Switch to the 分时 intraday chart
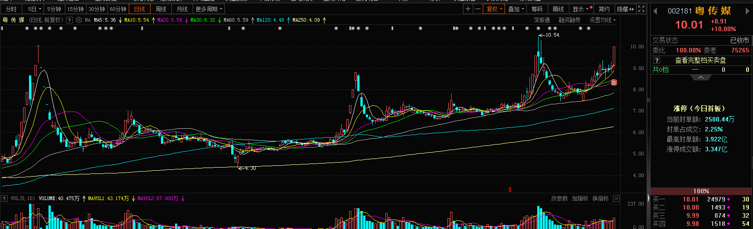This screenshot has width=753, height=229. pos(11,9)
